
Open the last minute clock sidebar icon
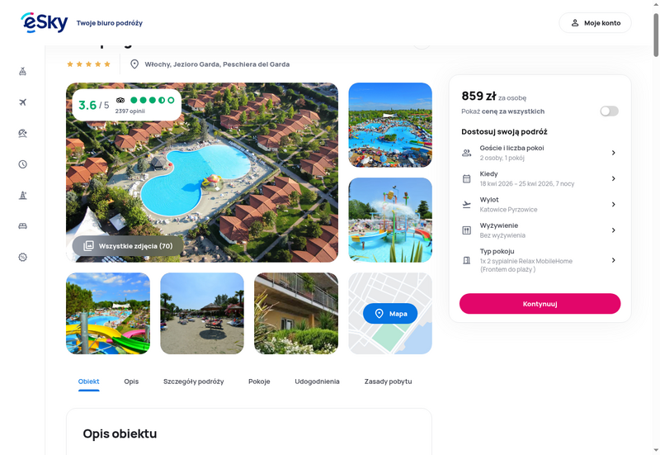point(23,164)
